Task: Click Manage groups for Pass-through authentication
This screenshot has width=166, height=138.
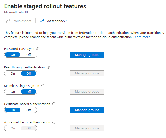Action: [87, 73]
